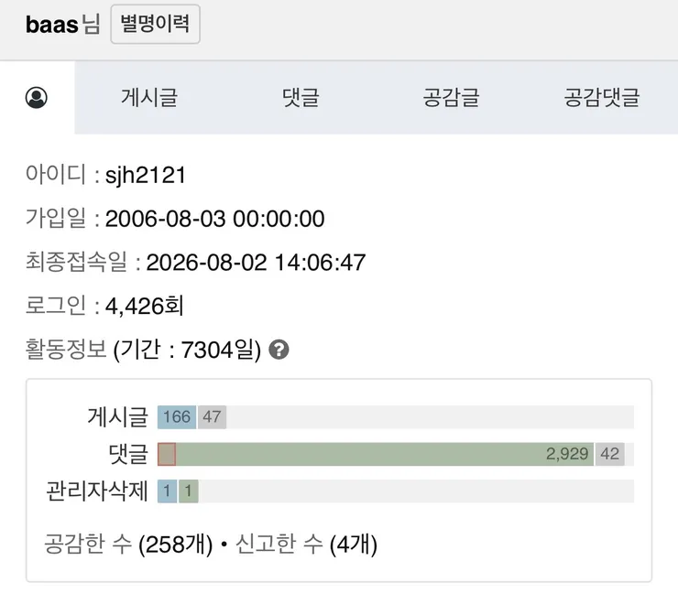This screenshot has height=604, width=678.
Task: Click the blue 1 admin-deleted segment
Action: pos(168,491)
